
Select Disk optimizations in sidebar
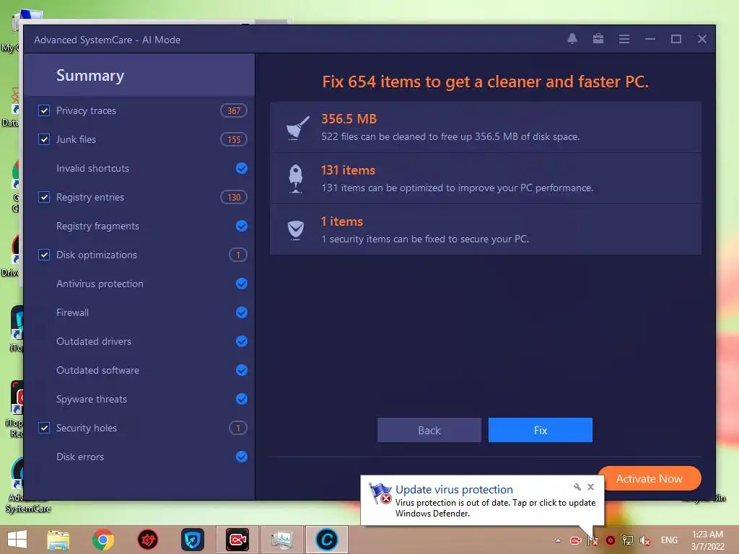pyautogui.click(x=97, y=255)
